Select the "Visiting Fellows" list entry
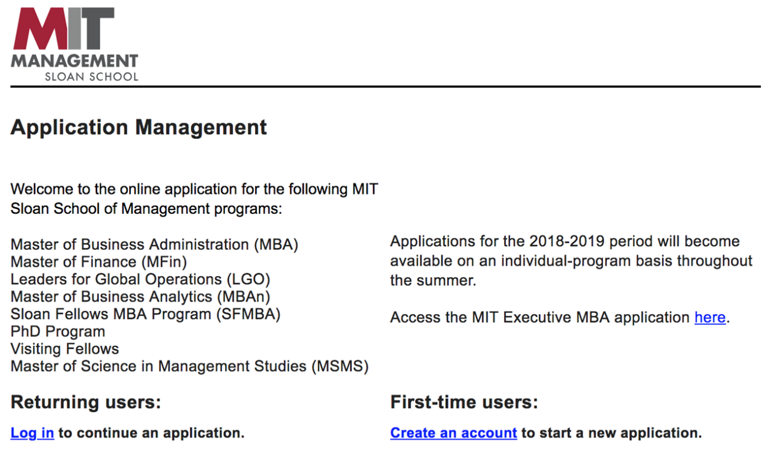The width and height of the screenshot is (772, 453). 65,349
